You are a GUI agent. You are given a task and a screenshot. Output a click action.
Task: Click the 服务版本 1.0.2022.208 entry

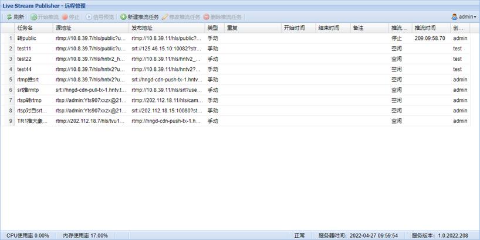(440, 235)
